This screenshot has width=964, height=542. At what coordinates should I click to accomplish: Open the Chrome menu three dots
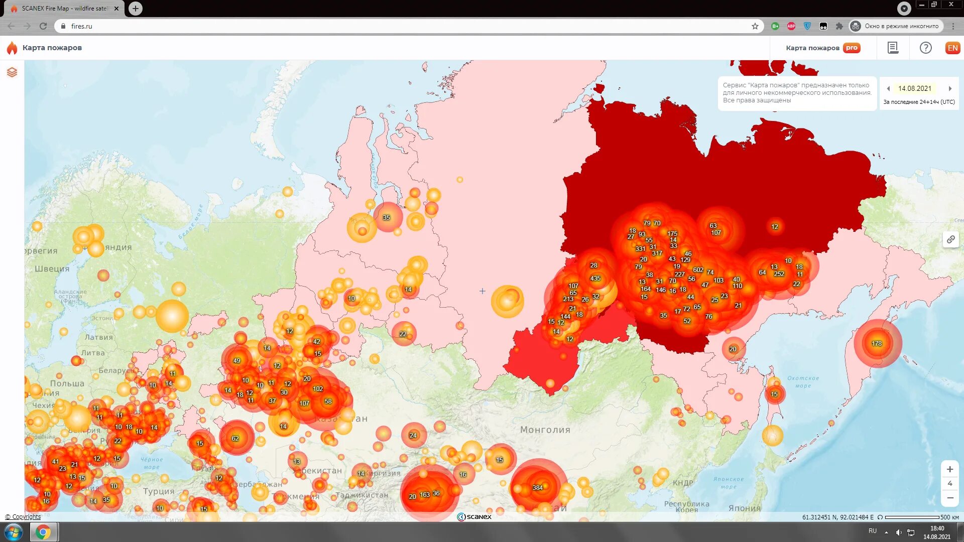point(953,26)
